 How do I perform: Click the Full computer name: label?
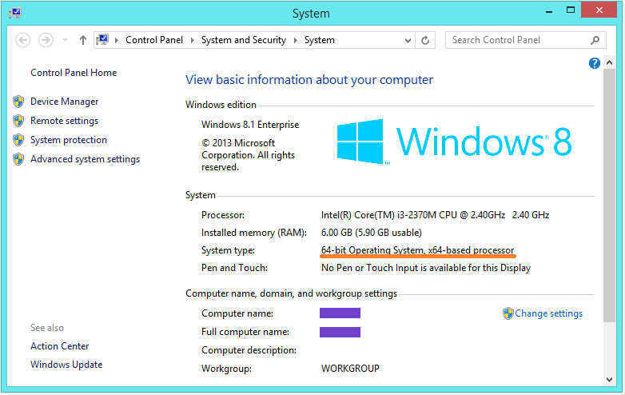tap(245, 332)
